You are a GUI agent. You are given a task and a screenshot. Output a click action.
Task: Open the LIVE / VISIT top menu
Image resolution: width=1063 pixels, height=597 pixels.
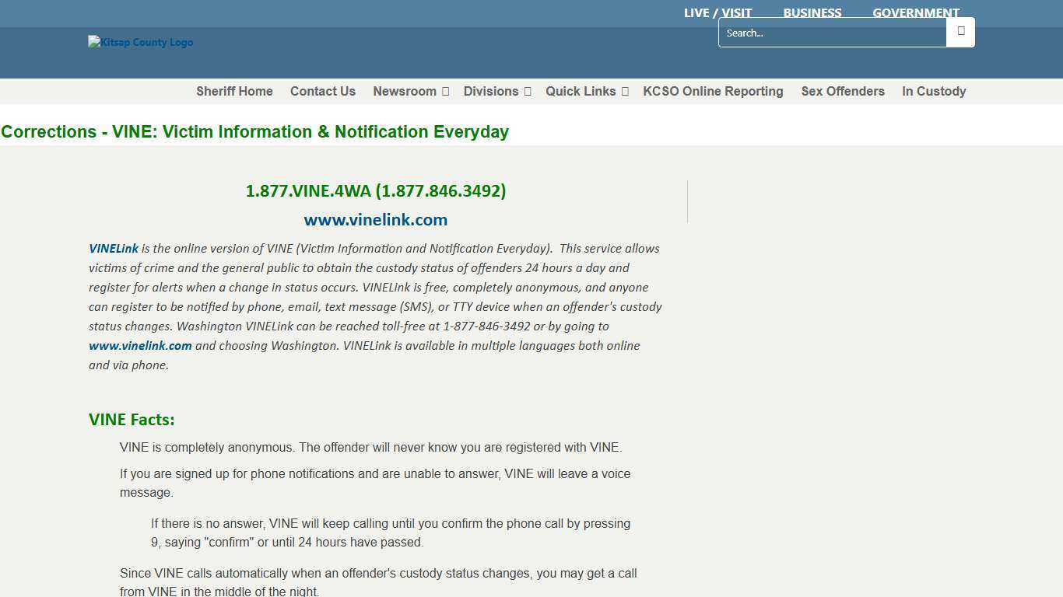click(717, 13)
